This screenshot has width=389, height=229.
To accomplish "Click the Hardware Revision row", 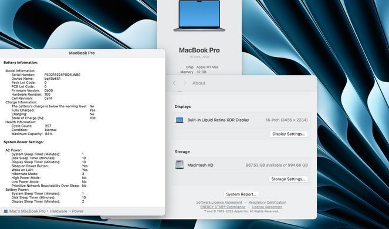I will coord(31,95).
